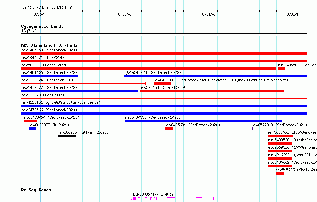Click the short red bar under nsv6485583

[281, 69]
